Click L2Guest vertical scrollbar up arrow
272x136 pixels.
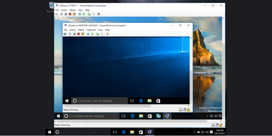click(x=191, y=38)
